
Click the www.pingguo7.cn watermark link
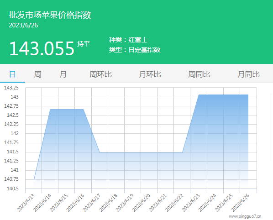pos(245,216)
